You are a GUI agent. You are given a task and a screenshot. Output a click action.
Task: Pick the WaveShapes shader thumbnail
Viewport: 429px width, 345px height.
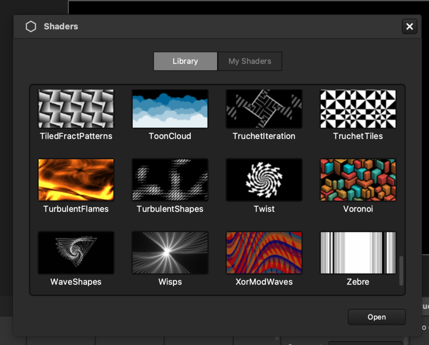[x=76, y=253]
